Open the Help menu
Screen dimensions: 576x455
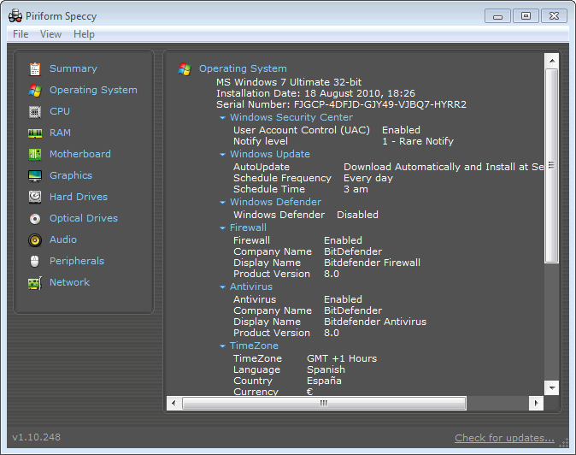click(x=84, y=34)
